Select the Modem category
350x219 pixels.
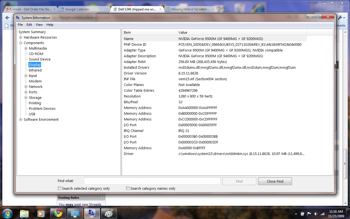[35, 81]
